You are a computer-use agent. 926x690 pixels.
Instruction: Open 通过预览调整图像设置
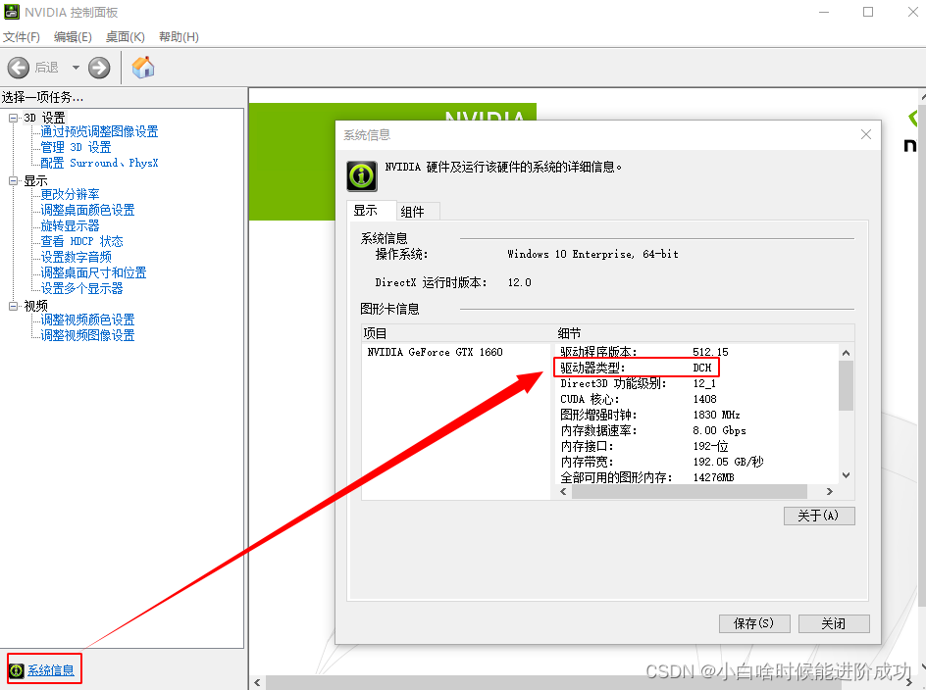coord(99,131)
